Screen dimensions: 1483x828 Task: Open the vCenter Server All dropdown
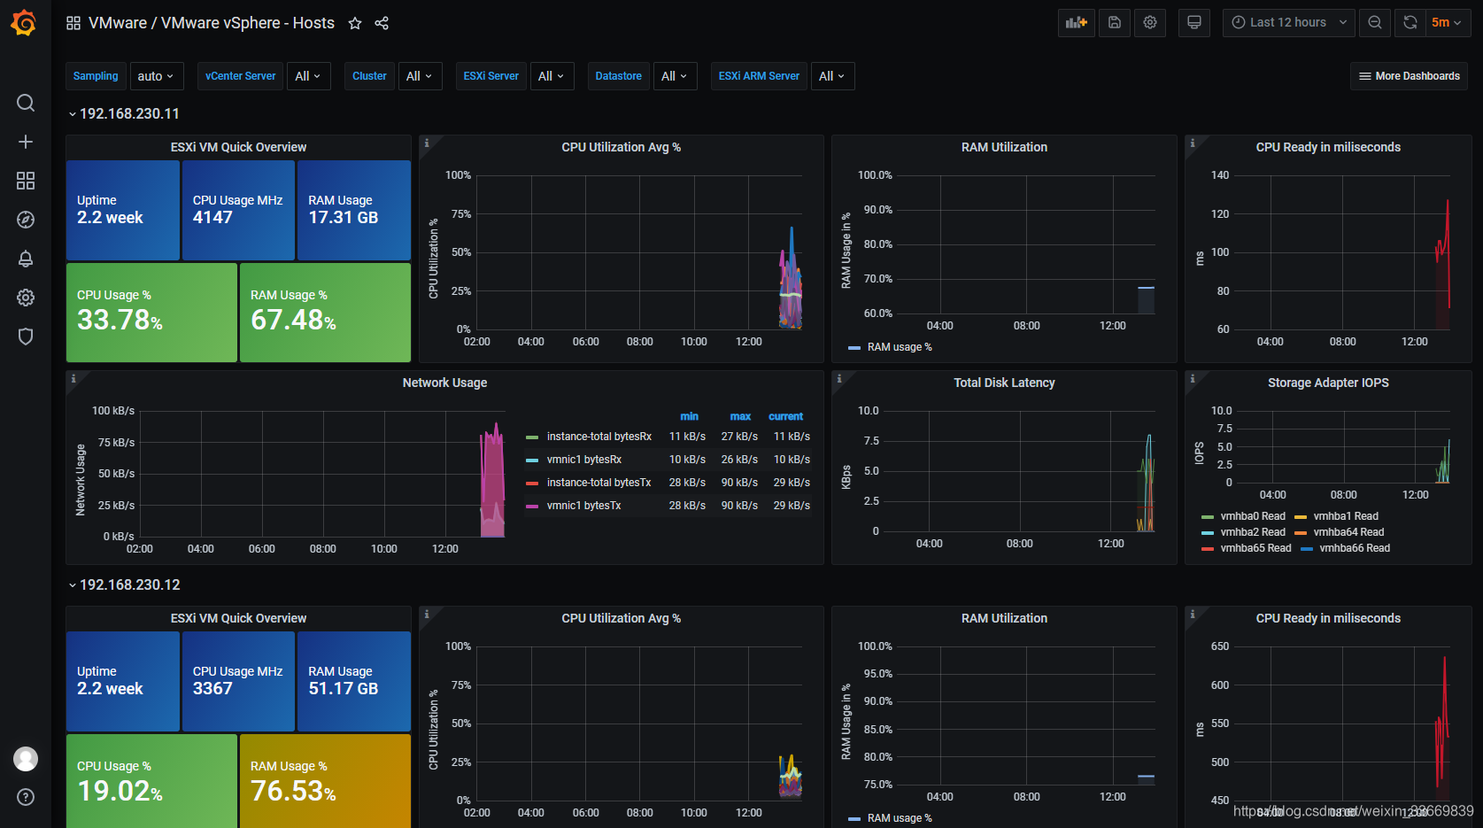[x=309, y=76]
